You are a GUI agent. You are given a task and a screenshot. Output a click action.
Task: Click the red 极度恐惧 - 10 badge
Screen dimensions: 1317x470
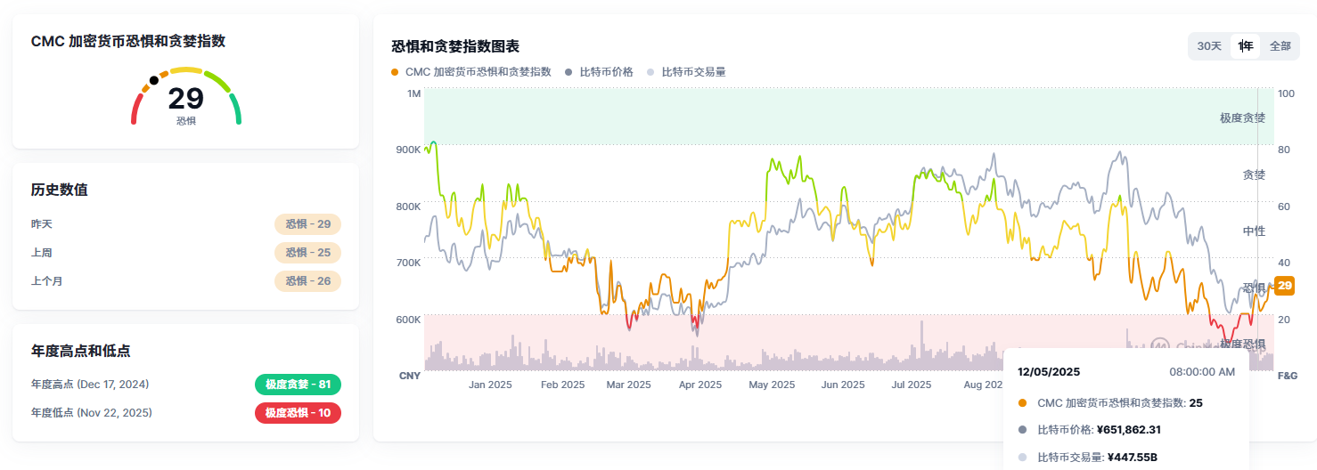coord(298,413)
